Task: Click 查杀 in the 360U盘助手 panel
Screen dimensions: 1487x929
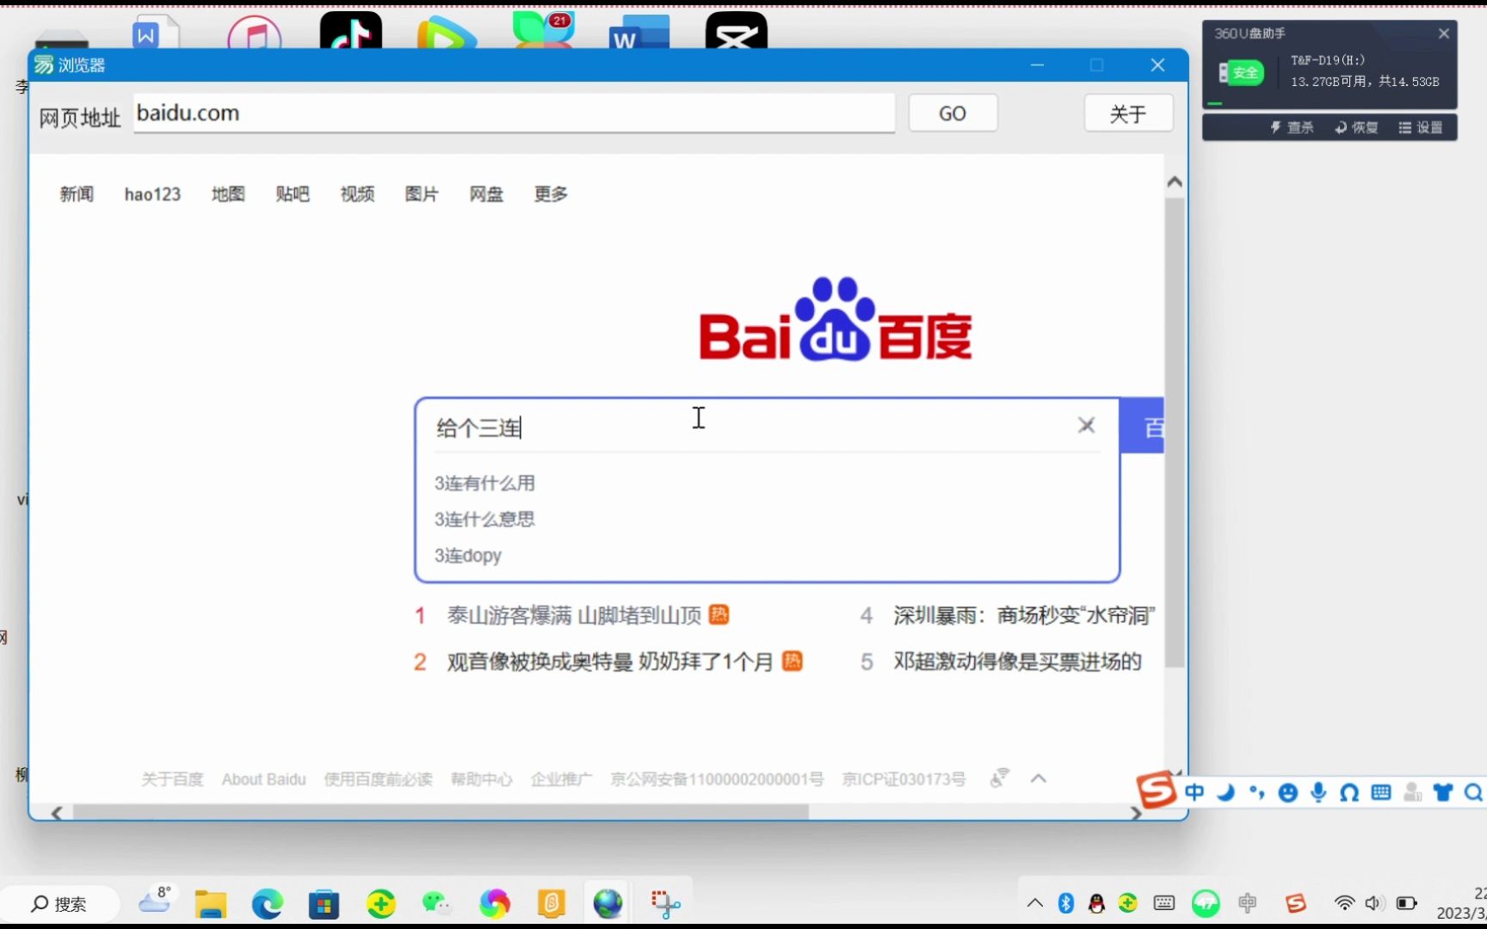Action: pos(1292,127)
